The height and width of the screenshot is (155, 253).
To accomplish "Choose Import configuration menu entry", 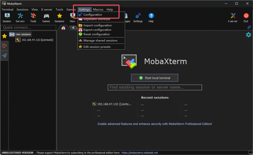I will 101,25.
